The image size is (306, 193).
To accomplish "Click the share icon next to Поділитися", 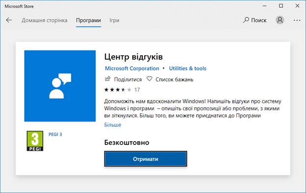I will click(107, 79).
